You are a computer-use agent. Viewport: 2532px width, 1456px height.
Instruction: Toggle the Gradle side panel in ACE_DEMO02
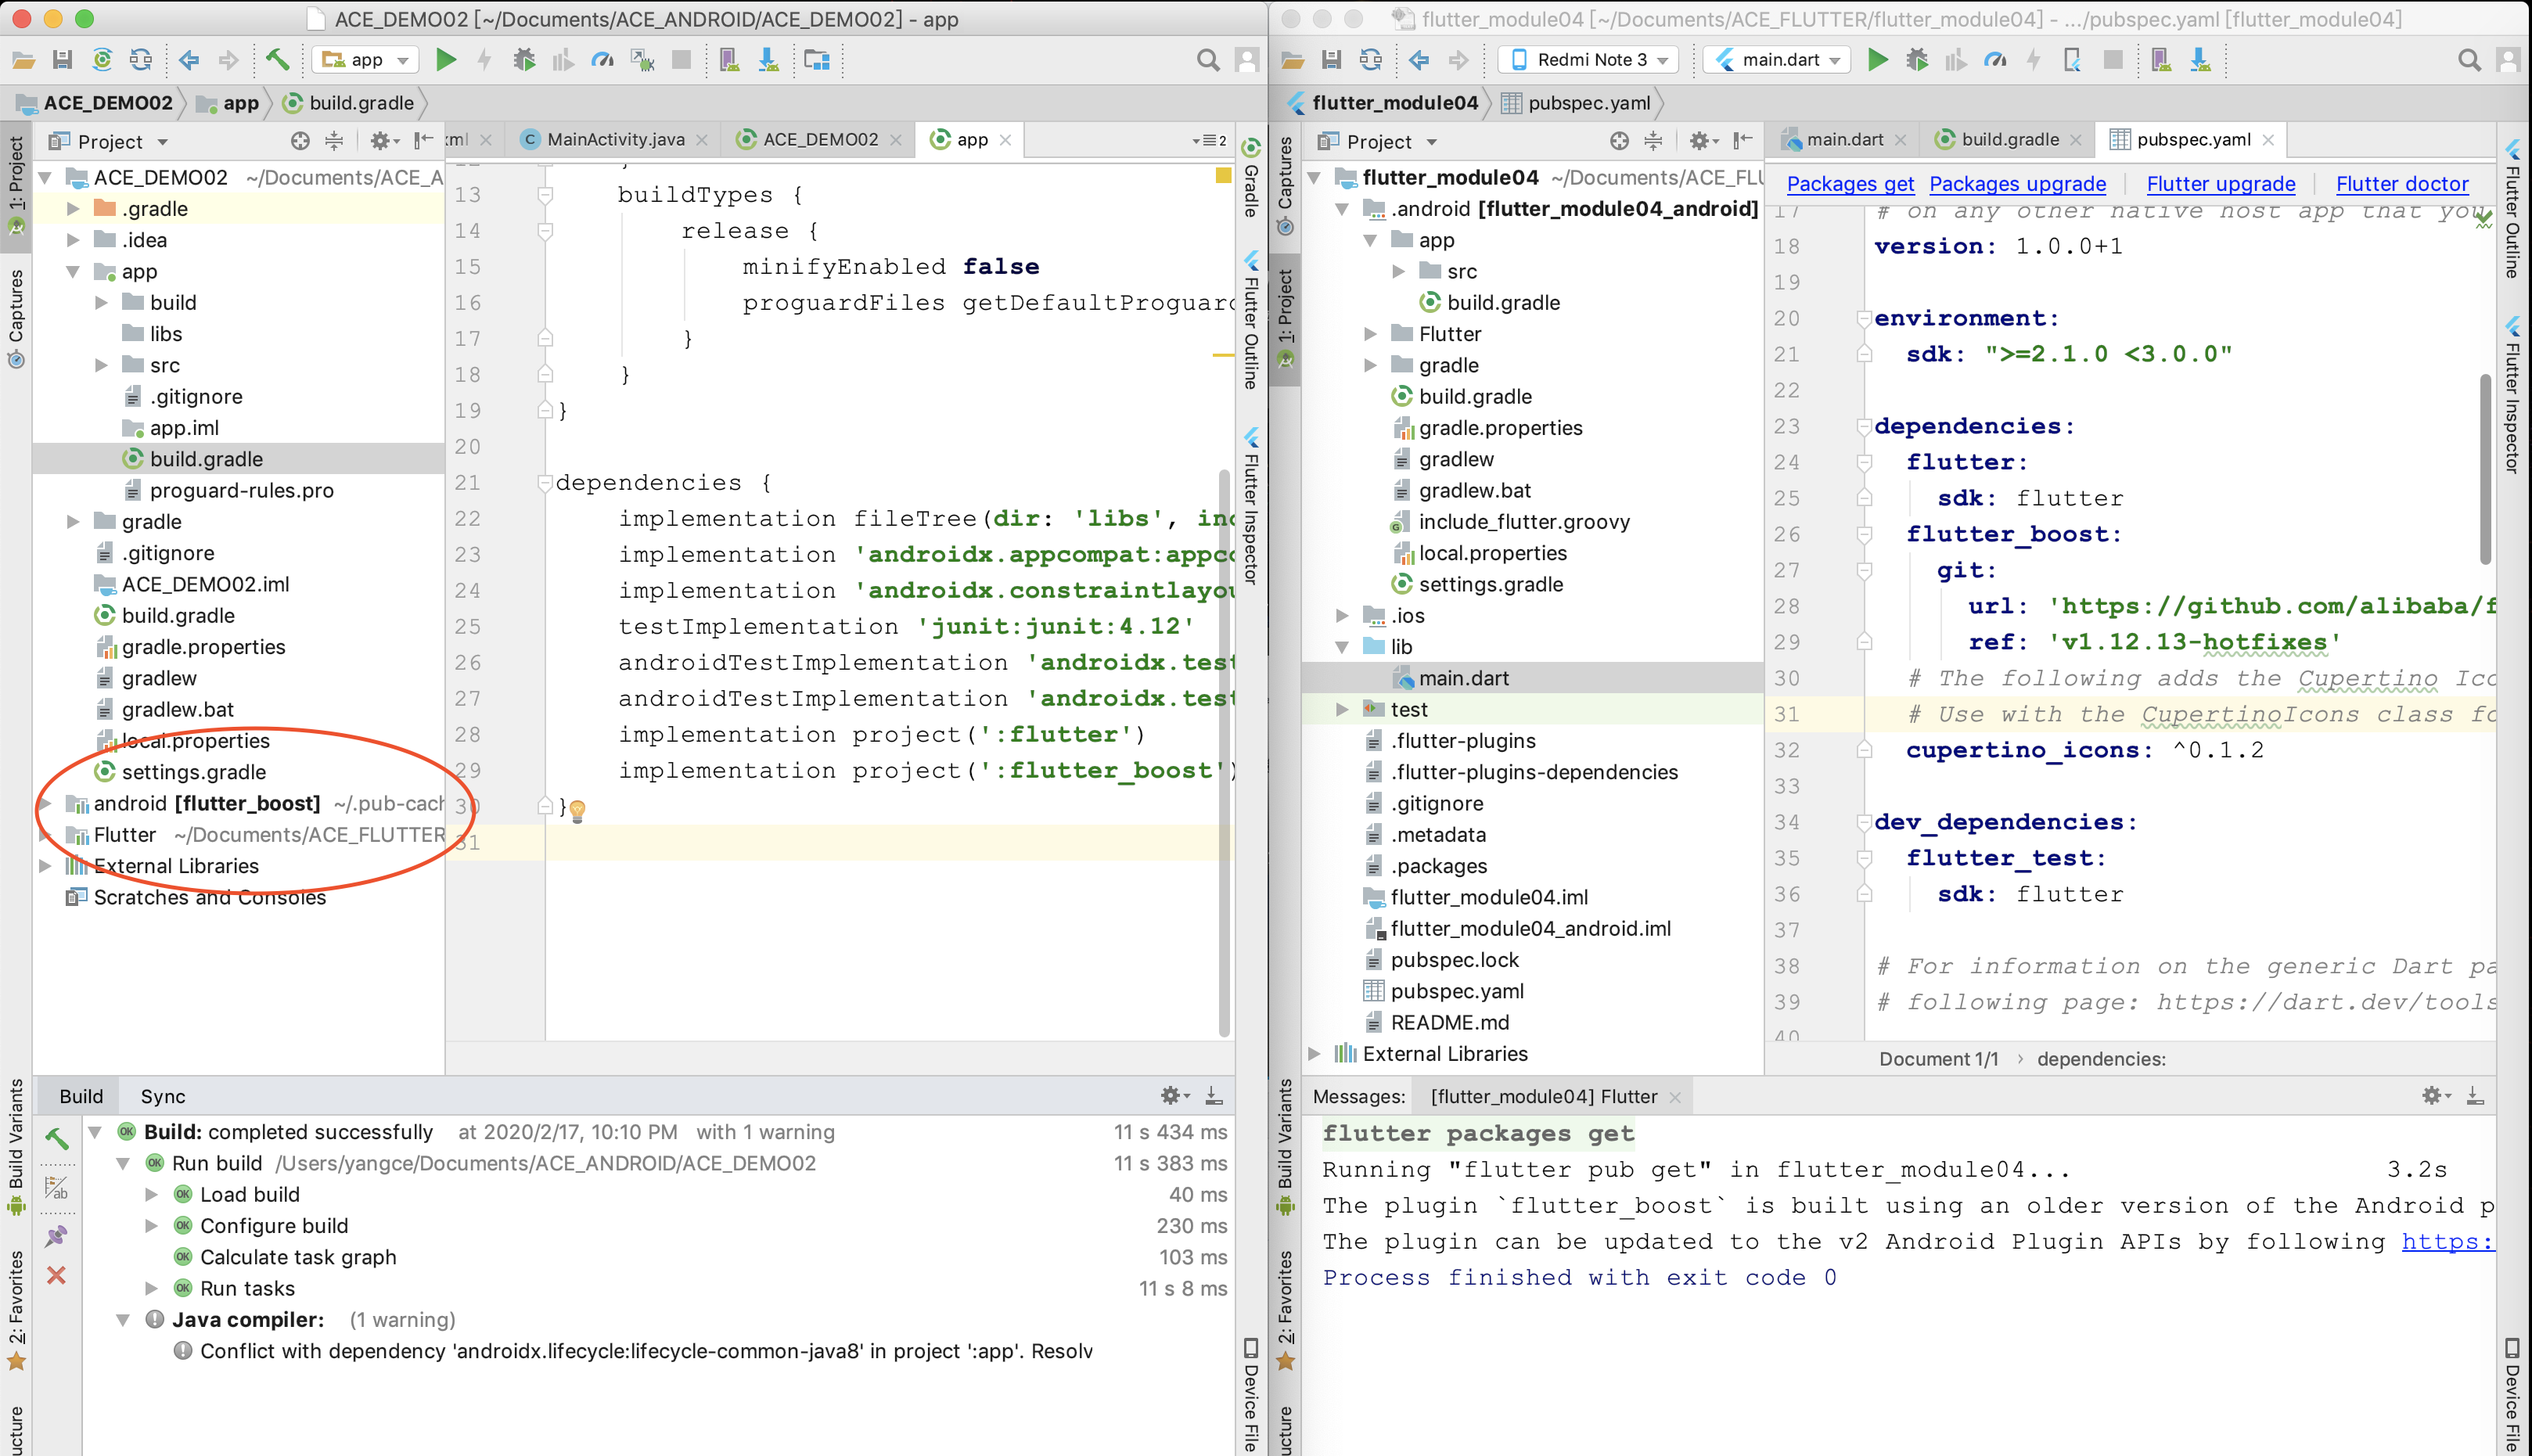click(1250, 178)
